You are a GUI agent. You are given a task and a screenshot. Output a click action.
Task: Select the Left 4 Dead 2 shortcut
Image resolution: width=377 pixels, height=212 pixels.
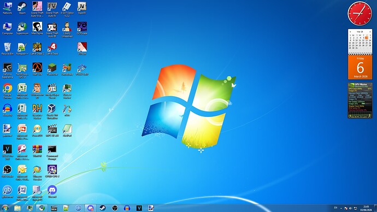tap(37, 49)
